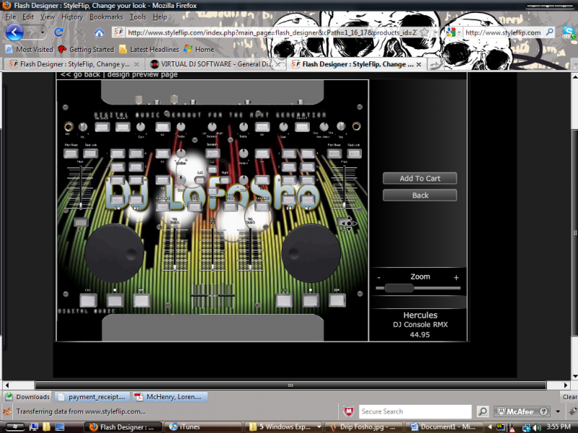The width and height of the screenshot is (578, 433).
Task: Open the Firefox Home page icon
Action: click(x=99, y=32)
